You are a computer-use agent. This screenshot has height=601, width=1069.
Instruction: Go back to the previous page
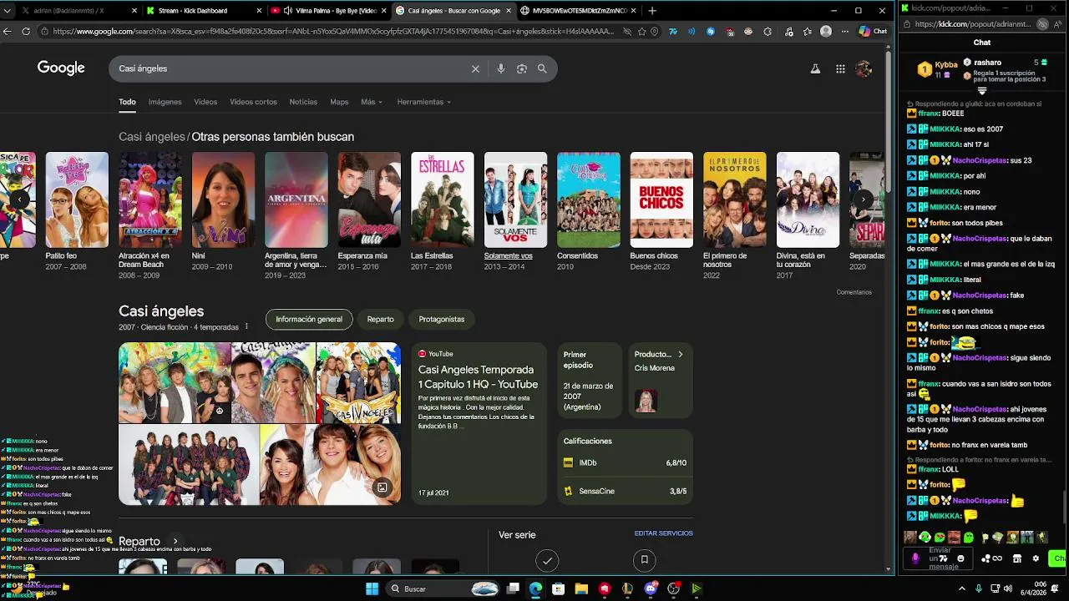pos(8,32)
